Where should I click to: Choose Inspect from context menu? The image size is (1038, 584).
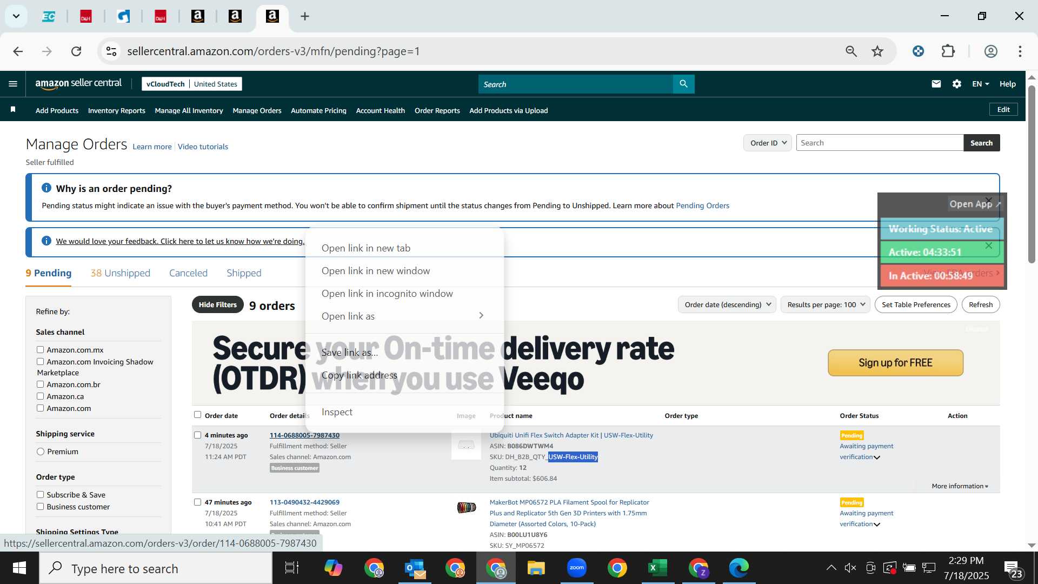point(404,412)
